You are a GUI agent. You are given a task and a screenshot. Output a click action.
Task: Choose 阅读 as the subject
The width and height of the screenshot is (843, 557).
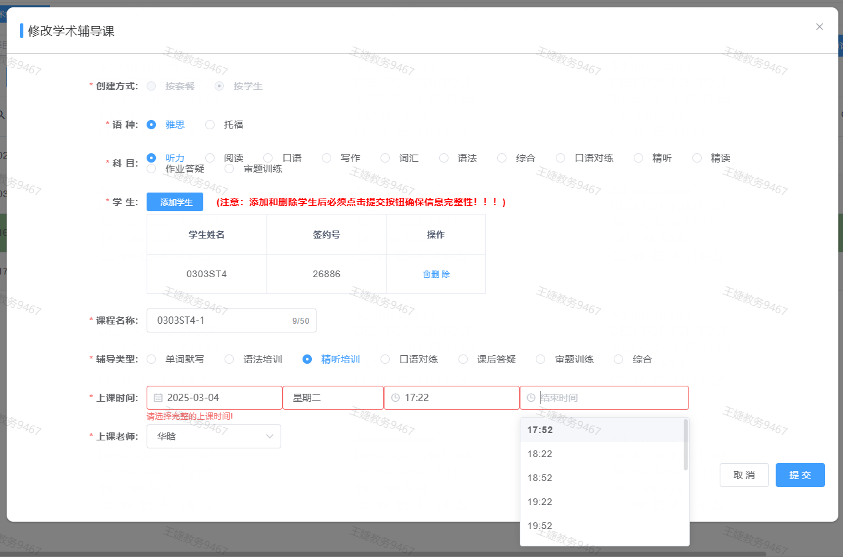(x=210, y=158)
